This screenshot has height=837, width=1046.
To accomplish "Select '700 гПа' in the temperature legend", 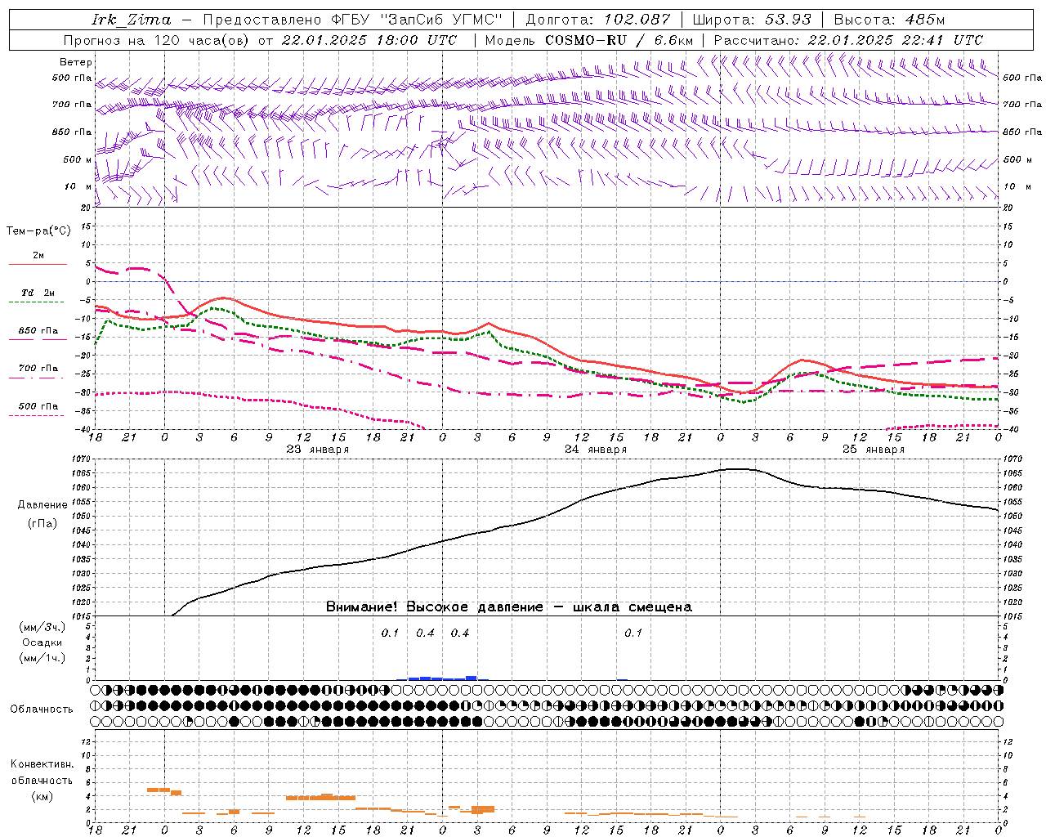I will (x=38, y=369).
